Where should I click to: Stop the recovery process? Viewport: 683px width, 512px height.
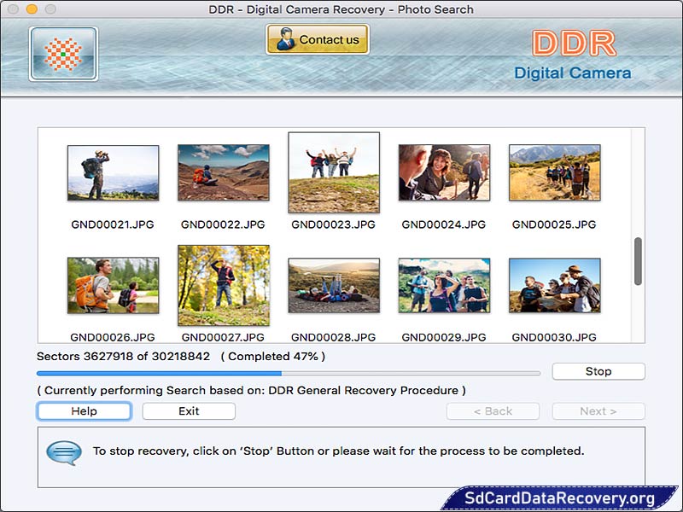[x=598, y=371]
